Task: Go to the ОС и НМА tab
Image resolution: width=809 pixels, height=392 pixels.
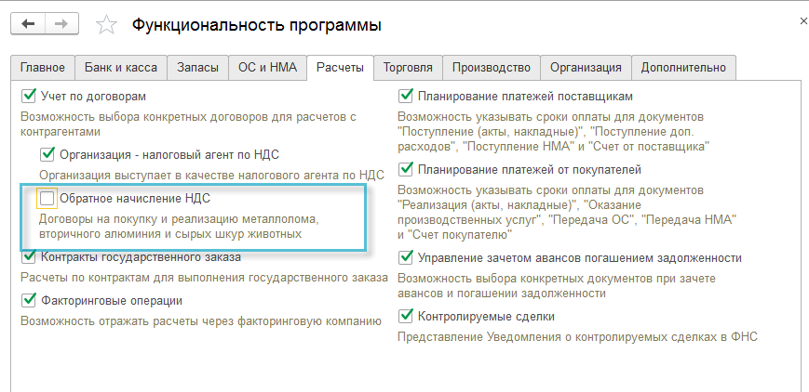Action: tap(267, 68)
